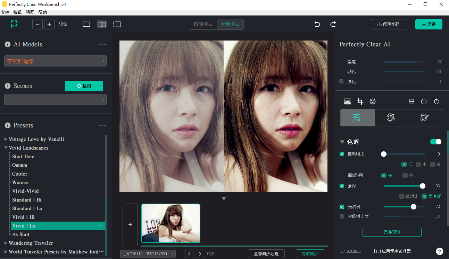Go to previous image arrow
This screenshot has height=259, width=449.
tap(189, 254)
